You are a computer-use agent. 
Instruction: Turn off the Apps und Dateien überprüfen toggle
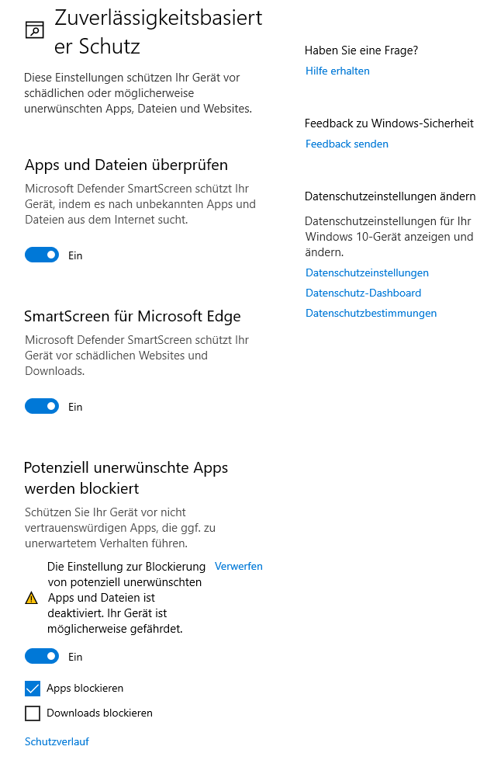point(42,255)
